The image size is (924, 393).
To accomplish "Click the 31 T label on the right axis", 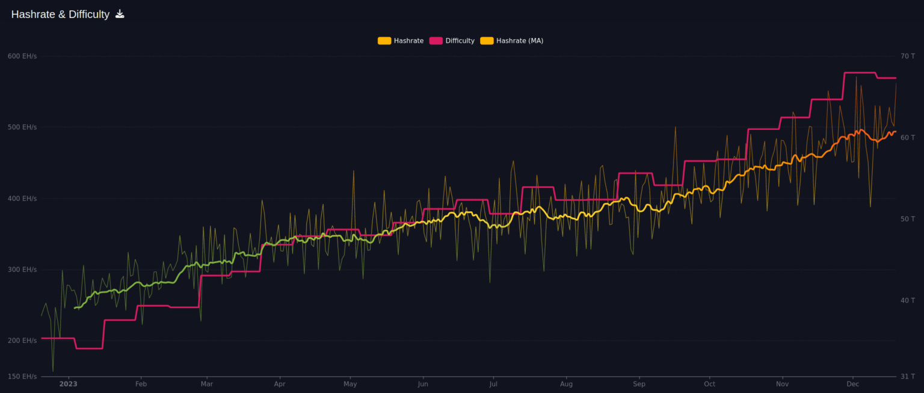I will (907, 376).
